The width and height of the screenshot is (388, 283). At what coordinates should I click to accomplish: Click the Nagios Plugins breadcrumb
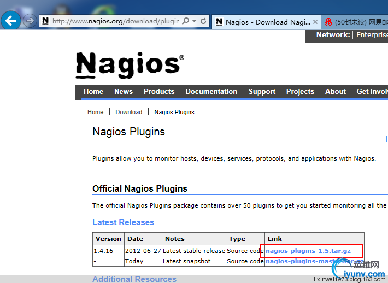[x=174, y=112]
